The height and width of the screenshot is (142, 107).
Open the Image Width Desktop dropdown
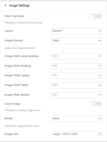click(76, 66)
